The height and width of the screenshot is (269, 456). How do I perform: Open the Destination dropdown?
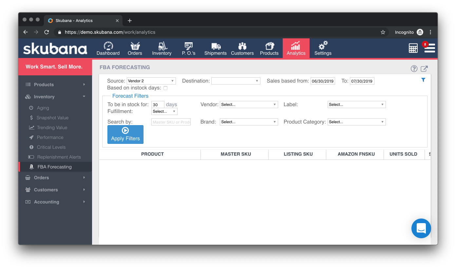[236, 81]
